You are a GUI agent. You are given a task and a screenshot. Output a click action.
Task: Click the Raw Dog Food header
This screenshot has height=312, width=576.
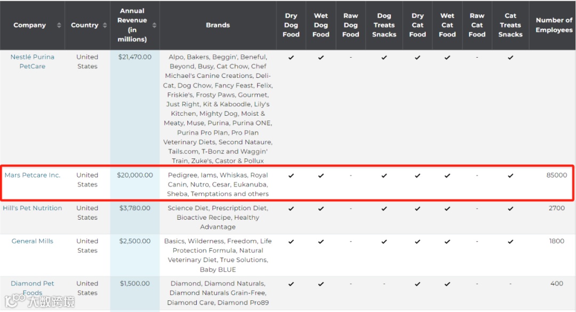point(350,25)
